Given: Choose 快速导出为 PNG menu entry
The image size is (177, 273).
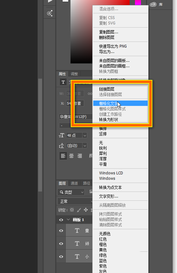Looking at the screenshot, I should coord(120,46).
